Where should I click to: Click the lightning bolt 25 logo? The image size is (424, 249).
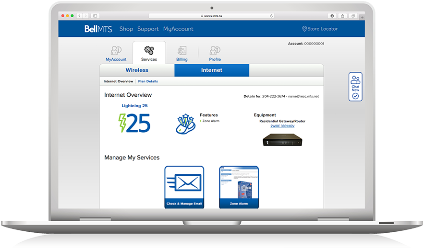134,123
